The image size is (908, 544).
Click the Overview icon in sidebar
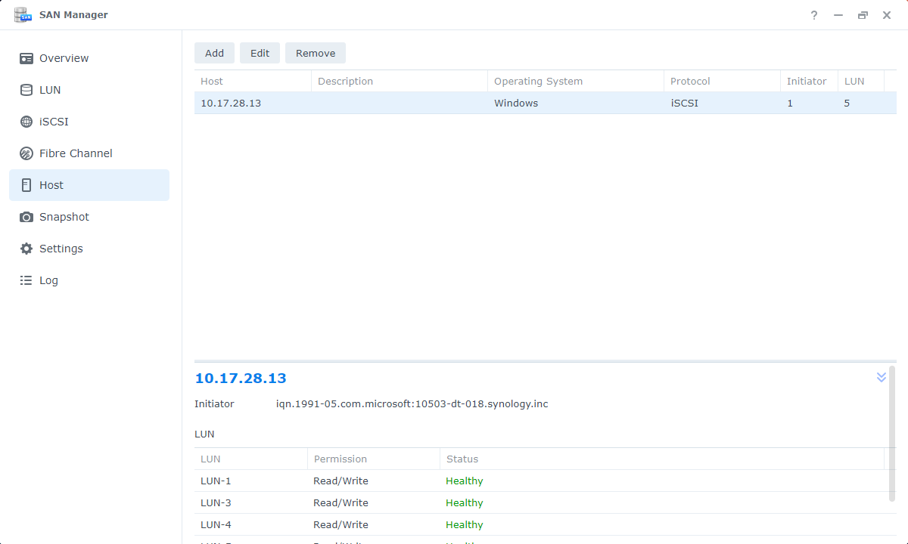pyautogui.click(x=26, y=58)
